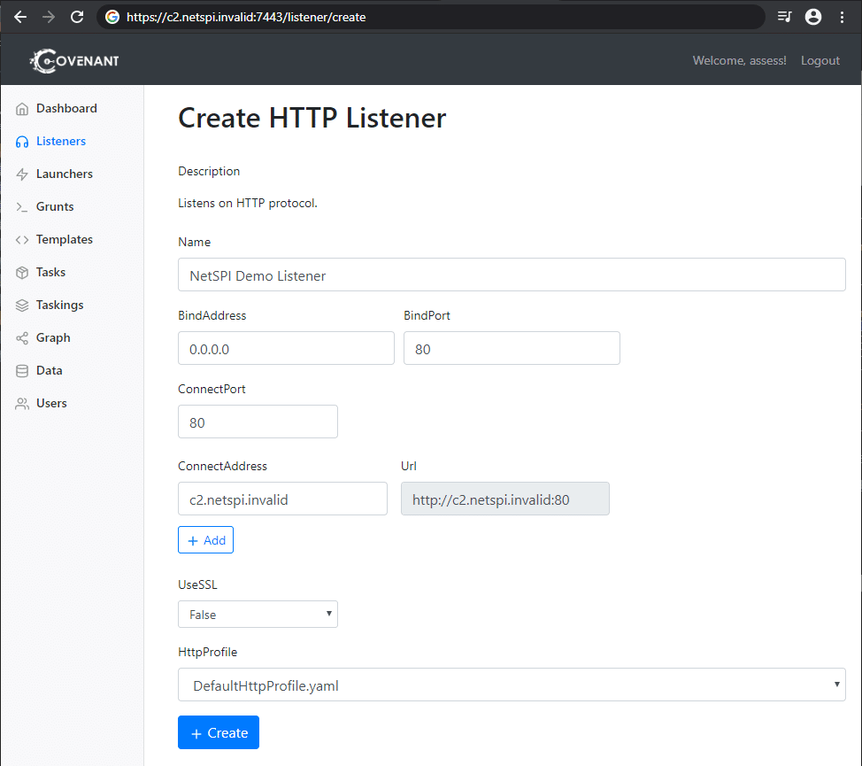Open the UseSSL dropdown

[x=258, y=615]
